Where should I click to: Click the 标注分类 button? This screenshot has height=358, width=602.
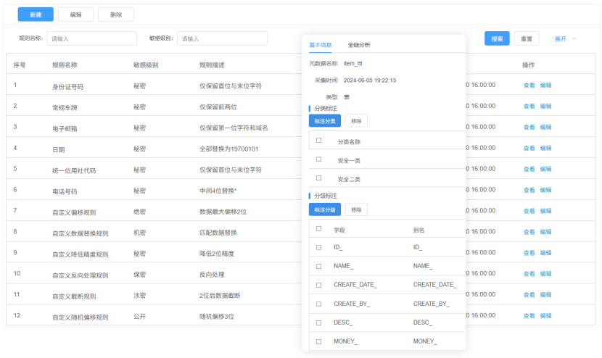(x=325, y=121)
